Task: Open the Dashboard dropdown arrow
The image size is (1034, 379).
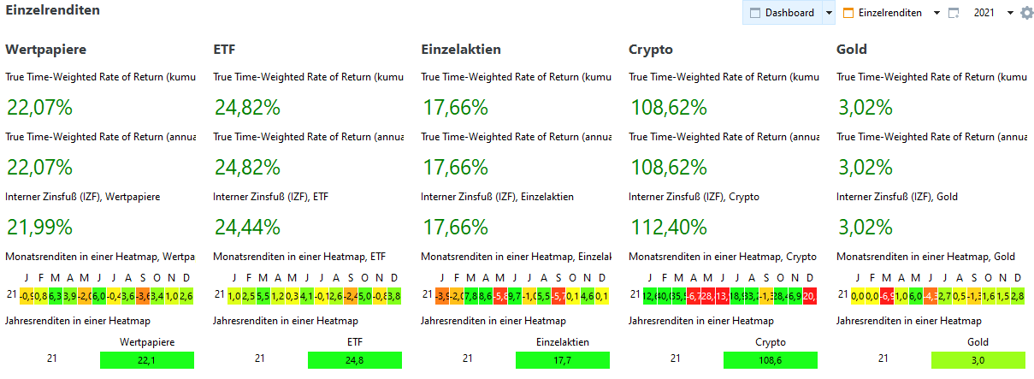Action: tap(828, 13)
